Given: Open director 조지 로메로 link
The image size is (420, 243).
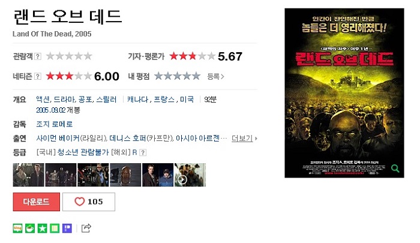Looking at the screenshot, I should pos(55,124).
